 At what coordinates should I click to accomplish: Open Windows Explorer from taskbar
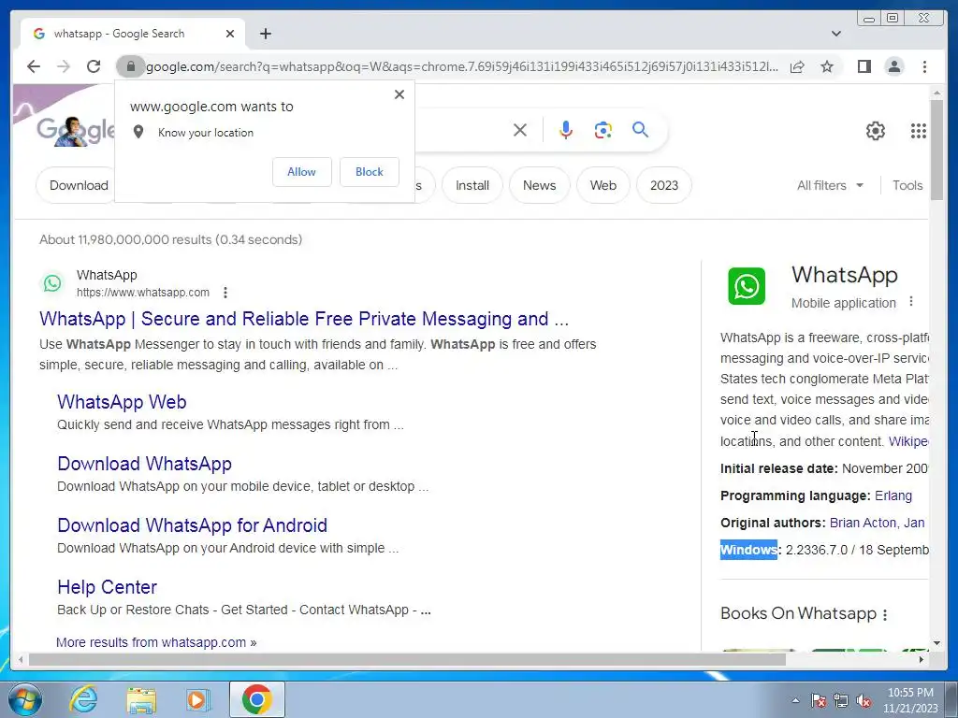point(141,699)
